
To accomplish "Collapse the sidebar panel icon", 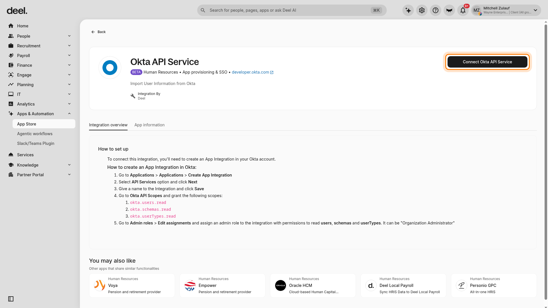I will 11,299.
